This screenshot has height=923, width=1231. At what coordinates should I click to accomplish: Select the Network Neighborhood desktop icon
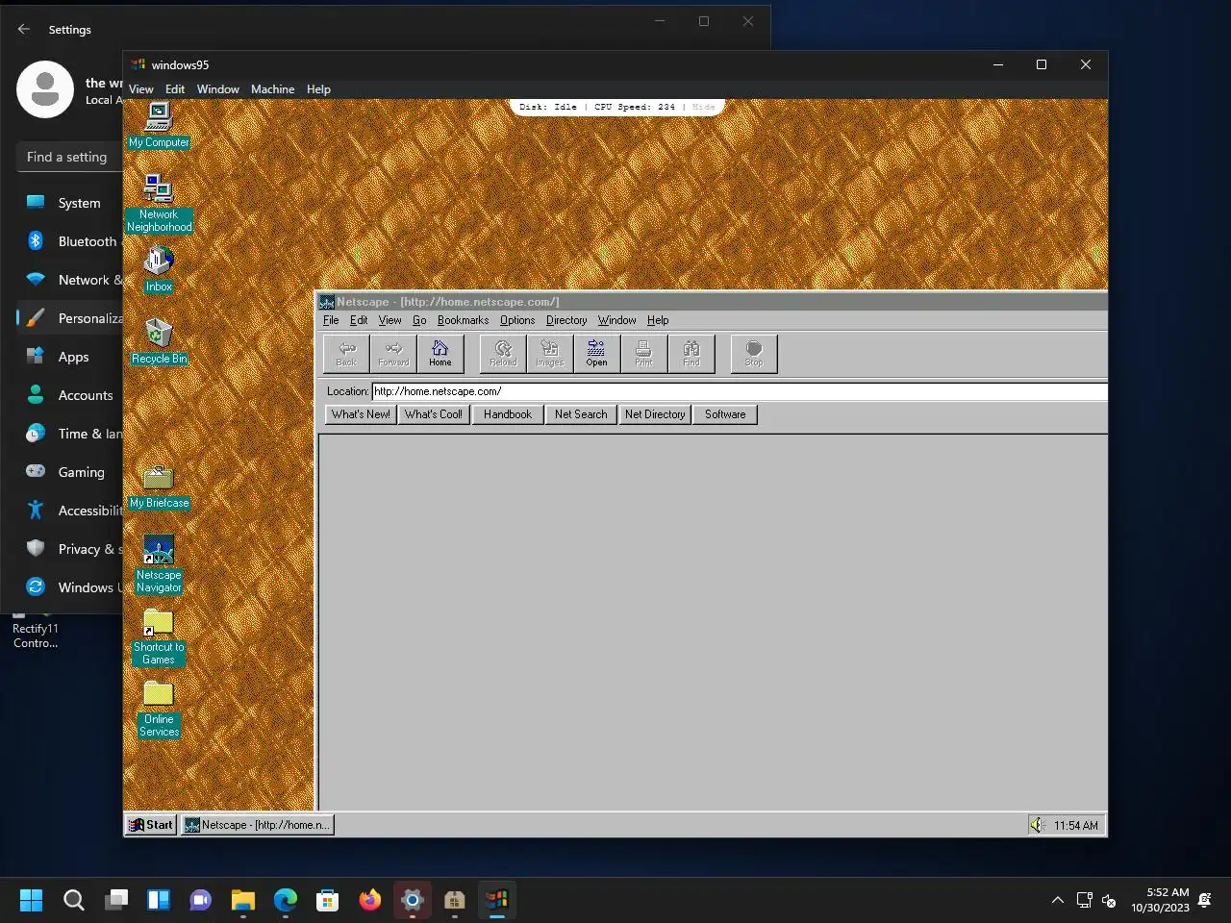159,203
